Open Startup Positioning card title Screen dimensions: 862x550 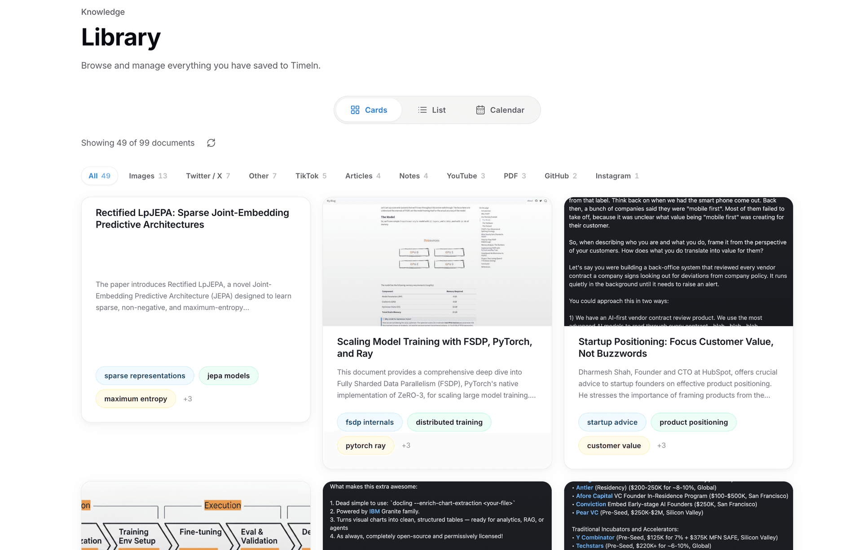(x=676, y=348)
